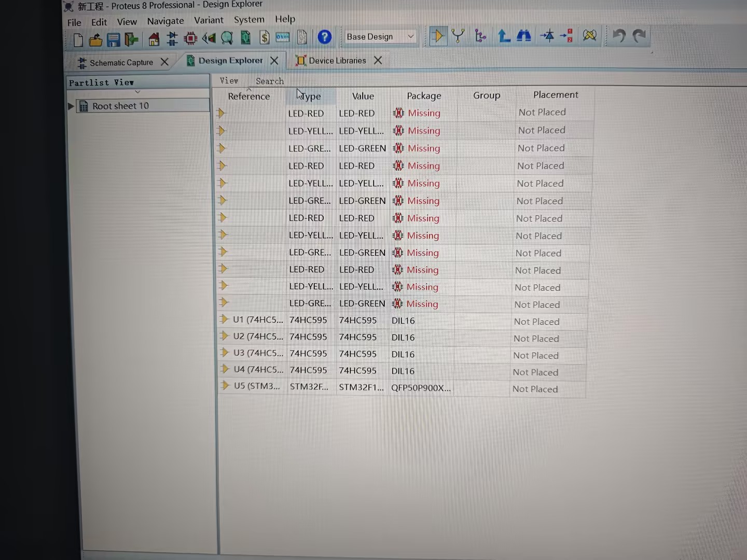
Task: Click the STM32F1... value cell
Action: click(x=362, y=387)
